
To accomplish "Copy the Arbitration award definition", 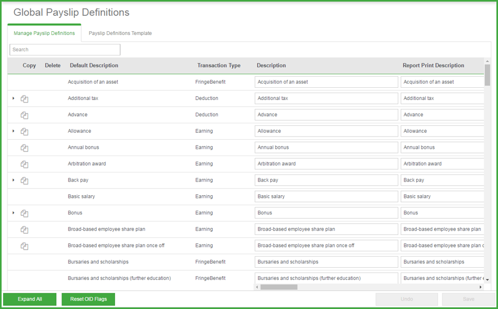I will click(24, 165).
